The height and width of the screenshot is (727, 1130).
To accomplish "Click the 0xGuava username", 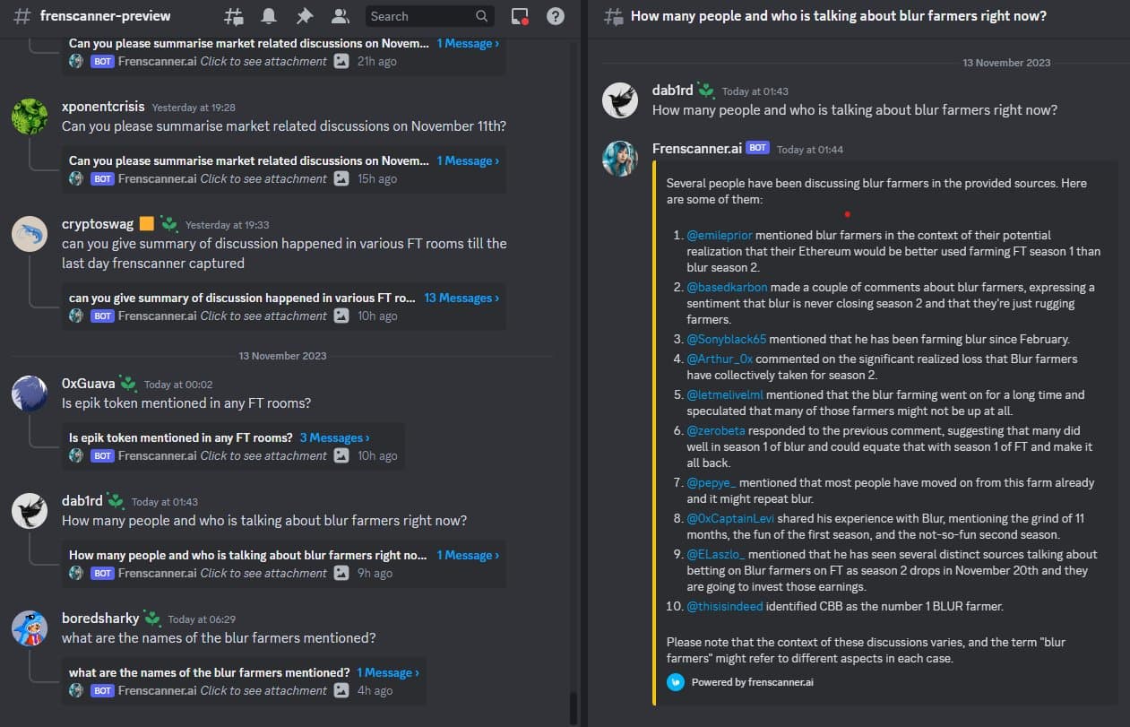I will [x=89, y=384].
